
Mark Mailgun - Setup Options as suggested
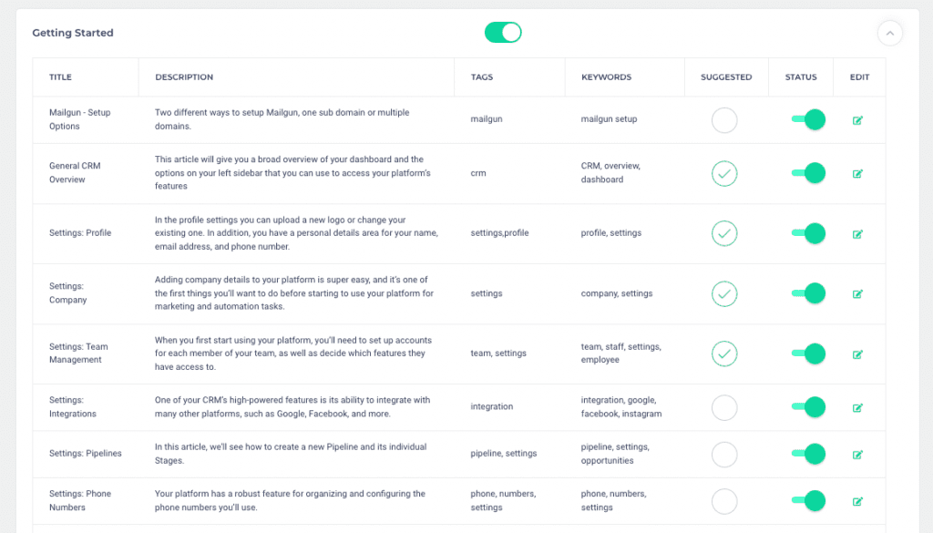pos(724,119)
